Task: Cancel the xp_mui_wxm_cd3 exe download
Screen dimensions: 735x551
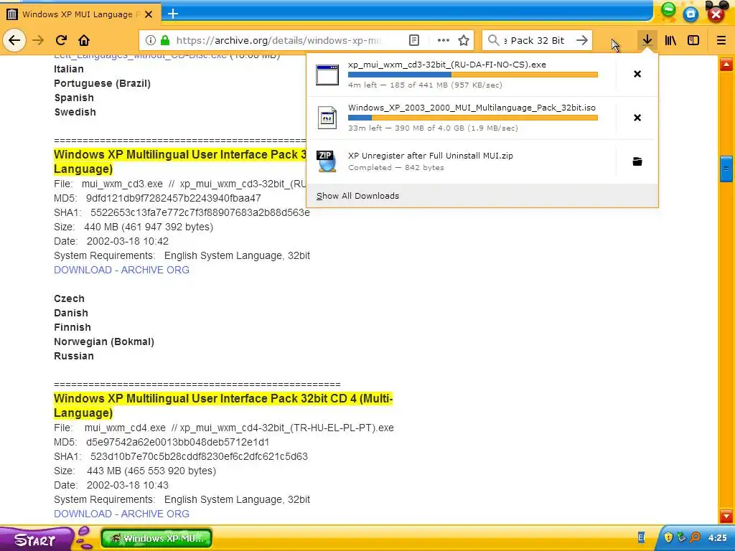Action: [x=637, y=74]
